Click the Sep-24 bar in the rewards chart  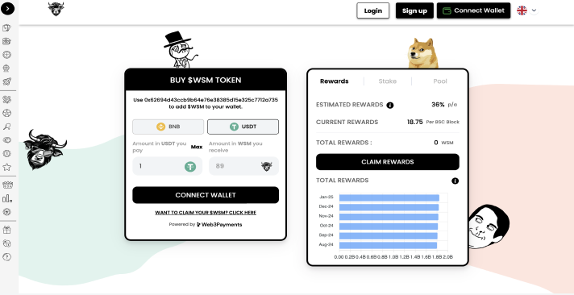pos(389,236)
